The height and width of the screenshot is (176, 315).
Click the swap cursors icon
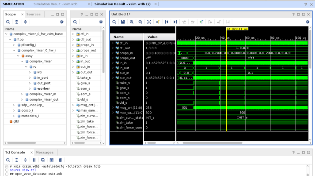(228, 22)
